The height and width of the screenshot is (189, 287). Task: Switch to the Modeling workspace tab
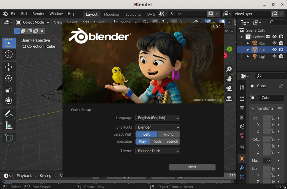point(111,14)
